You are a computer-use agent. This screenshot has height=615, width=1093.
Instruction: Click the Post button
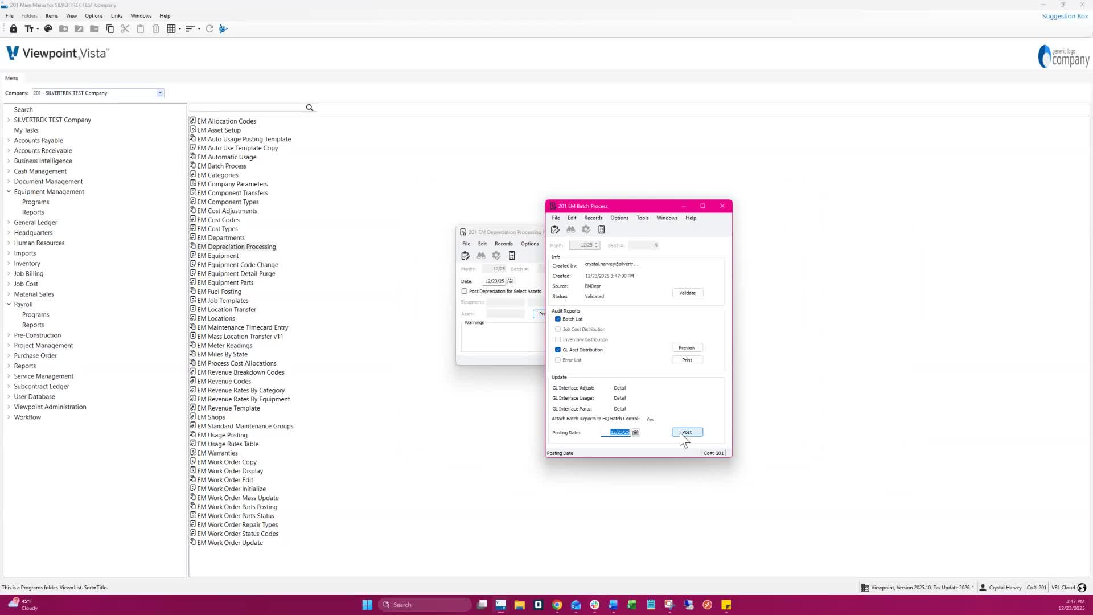tap(687, 432)
